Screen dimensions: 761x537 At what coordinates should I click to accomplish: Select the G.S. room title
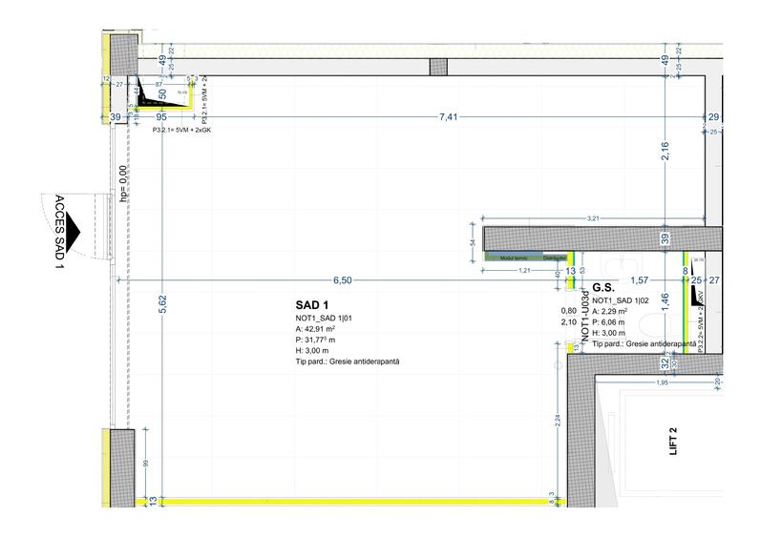[602, 287]
